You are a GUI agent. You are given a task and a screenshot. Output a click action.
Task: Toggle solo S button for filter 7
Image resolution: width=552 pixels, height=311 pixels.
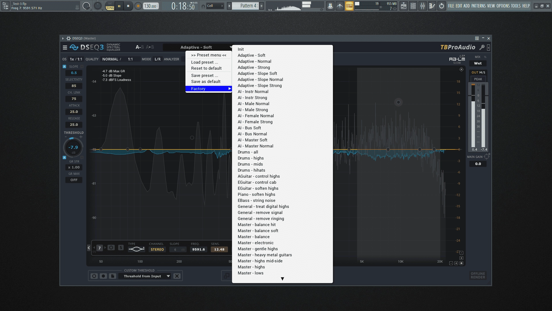121,248
